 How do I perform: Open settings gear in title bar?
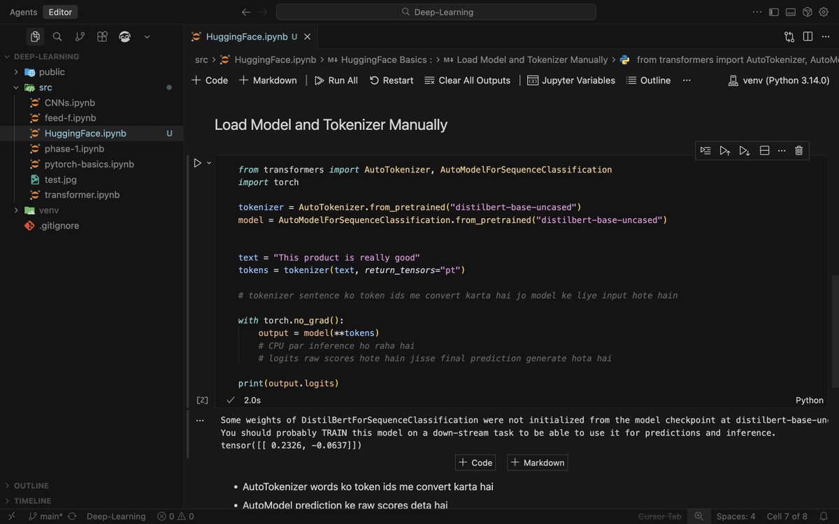click(x=824, y=12)
